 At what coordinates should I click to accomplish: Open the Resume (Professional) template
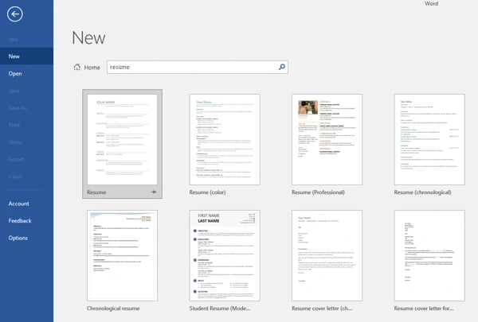click(x=327, y=138)
